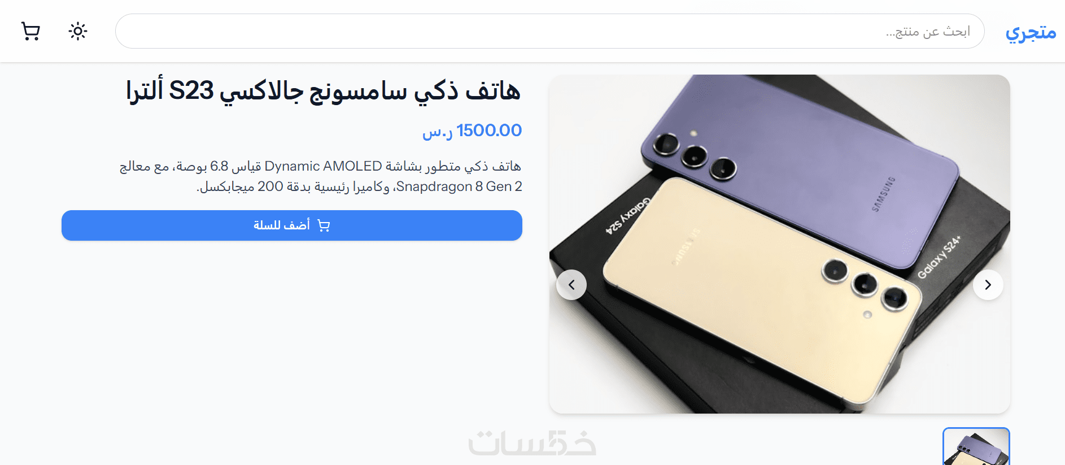The image size is (1065, 465).
Task: Open the shopping cart icon in header
Action: click(x=30, y=31)
